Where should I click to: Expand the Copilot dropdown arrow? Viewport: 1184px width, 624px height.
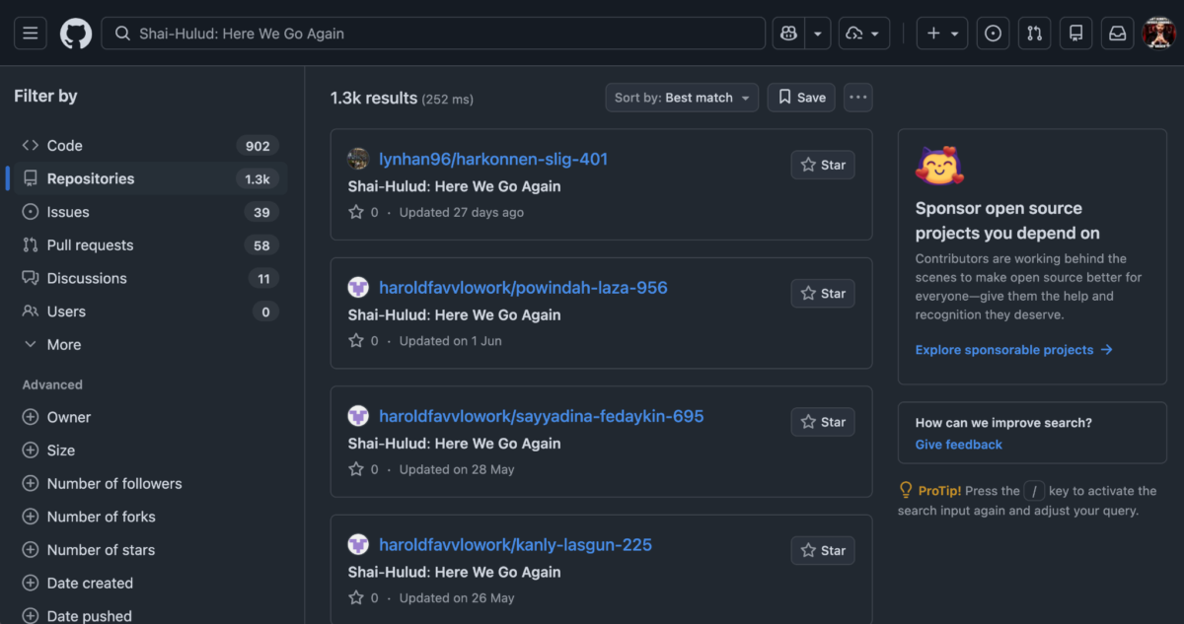click(817, 34)
